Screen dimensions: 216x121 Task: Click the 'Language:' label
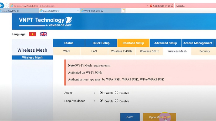19,34
